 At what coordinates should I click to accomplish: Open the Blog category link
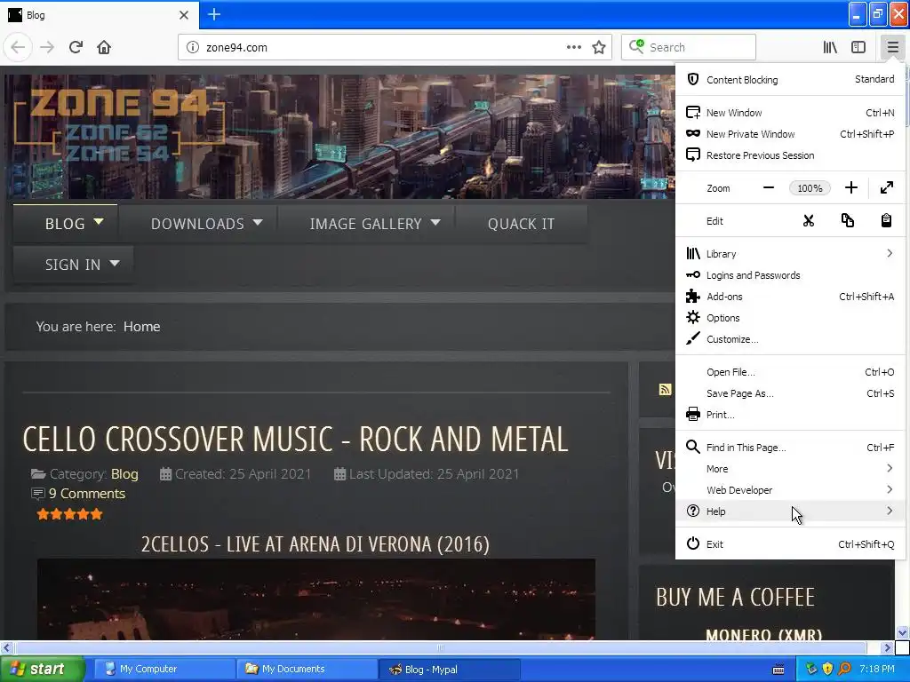tap(124, 474)
